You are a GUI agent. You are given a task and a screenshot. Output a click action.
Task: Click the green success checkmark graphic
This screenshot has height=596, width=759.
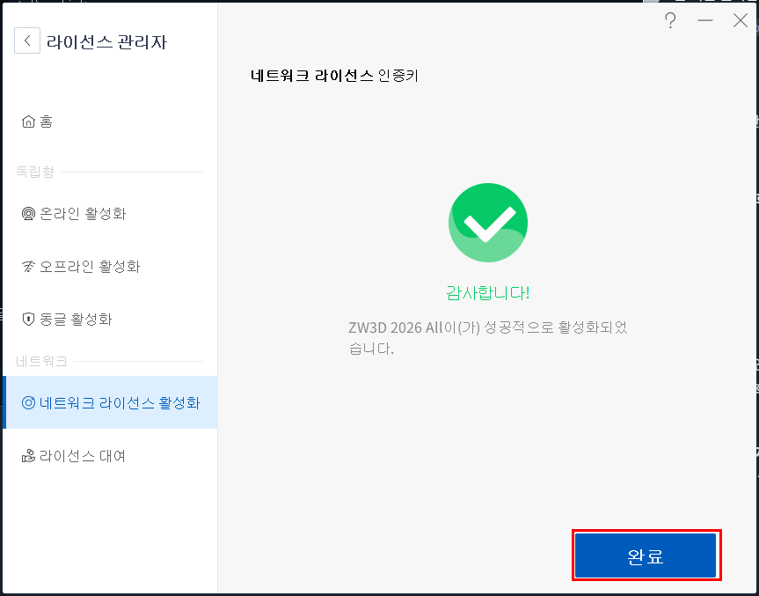click(488, 223)
